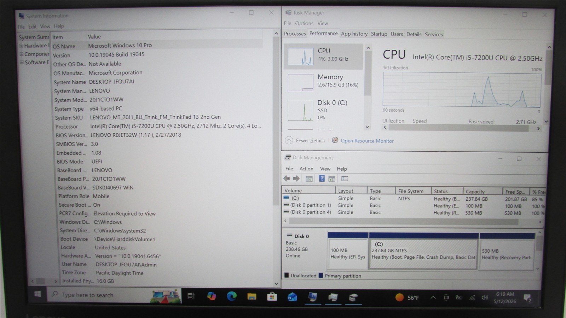
Task: Open System Information Help menu
Action: (59, 26)
